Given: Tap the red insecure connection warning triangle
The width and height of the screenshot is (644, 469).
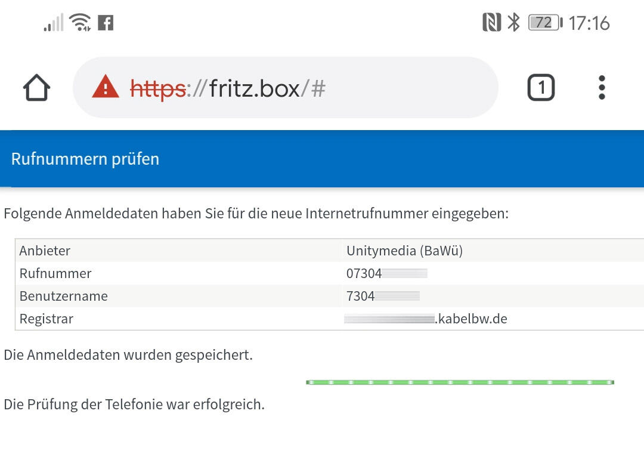Looking at the screenshot, I should click(x=106, y=88).
